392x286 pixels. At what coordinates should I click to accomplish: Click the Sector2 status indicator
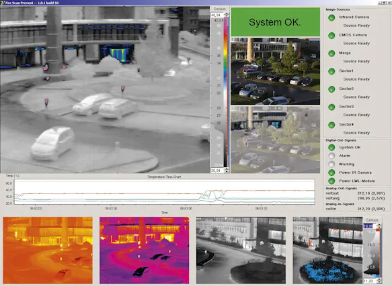pyautogui.click(x=331, y=89)
